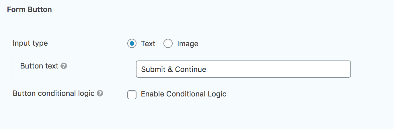Click the help icon beside Button conditional logic
The image size is (394, 129).
coord(100,93)
